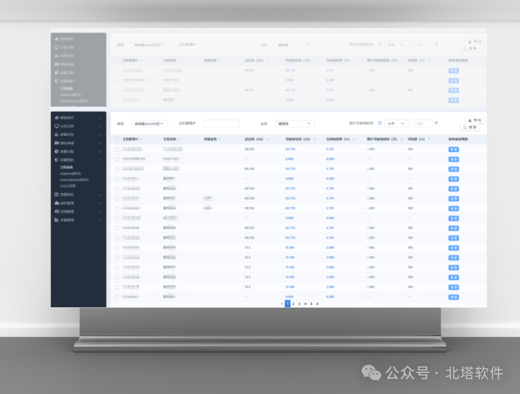
Task: Sort by 主机管理IP column arrows
Action: click(x=141, y=139)
